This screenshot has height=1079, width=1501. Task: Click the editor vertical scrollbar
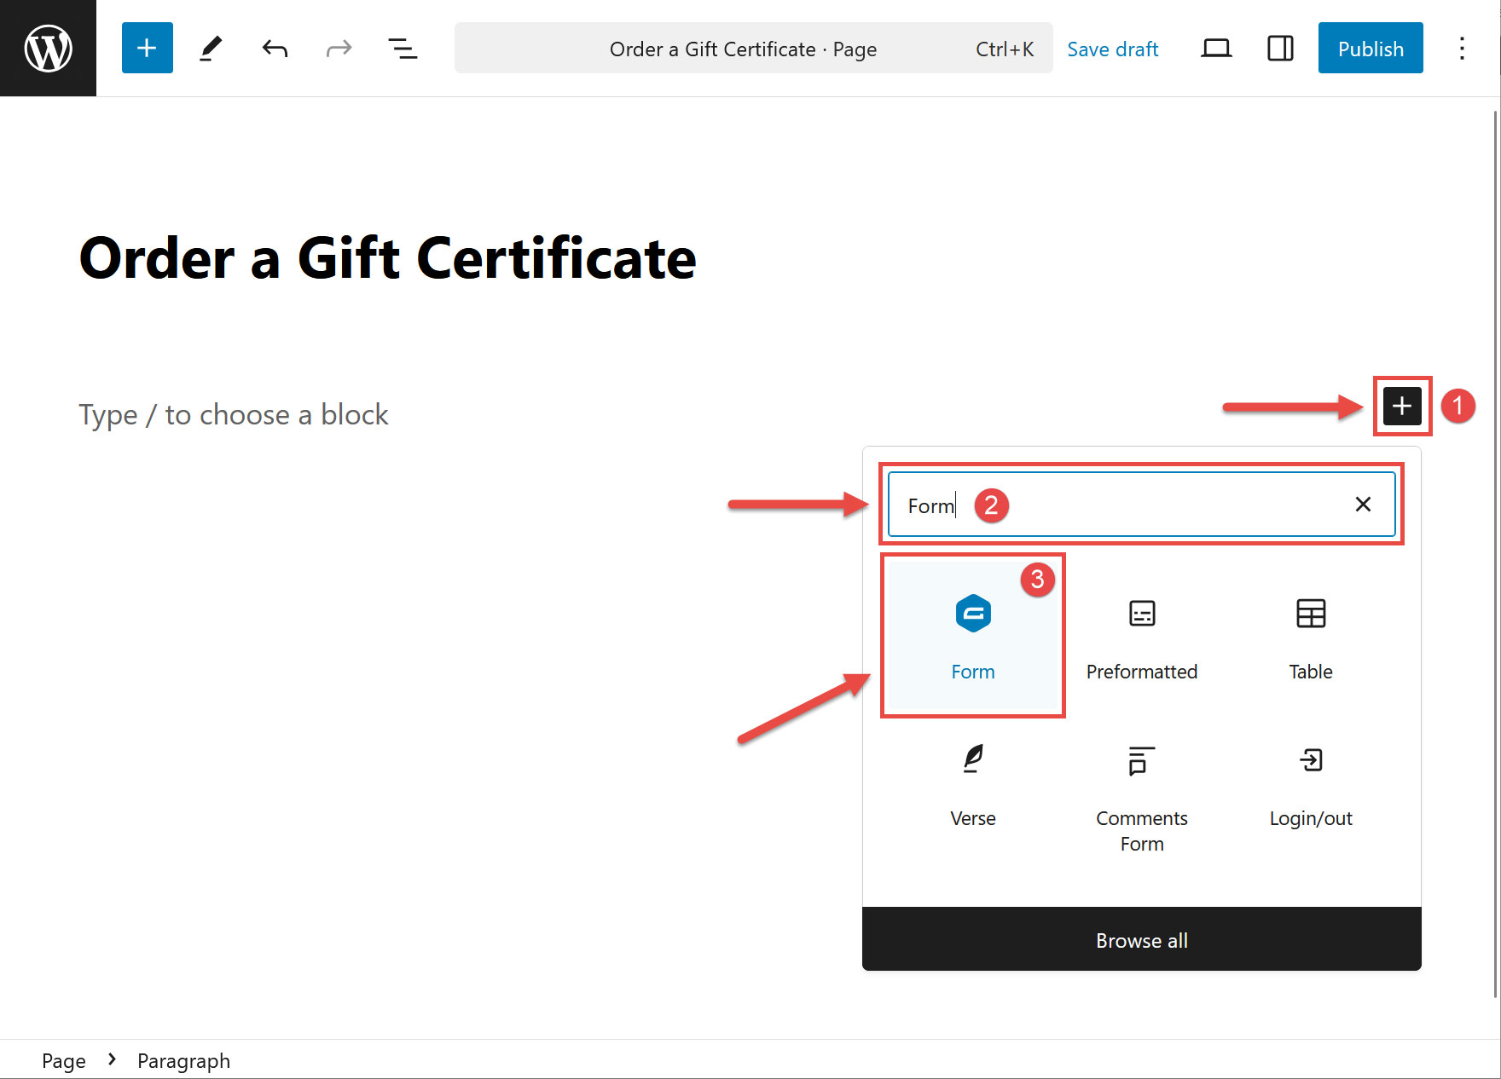(x=1496, y=554)
